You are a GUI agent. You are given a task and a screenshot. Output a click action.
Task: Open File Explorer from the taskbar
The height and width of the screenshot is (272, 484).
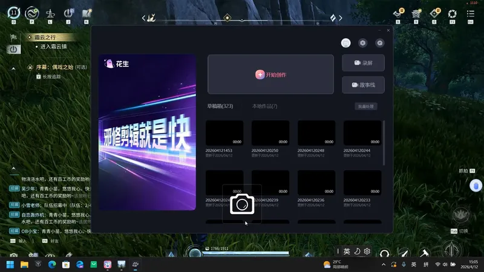pos(24,265)
